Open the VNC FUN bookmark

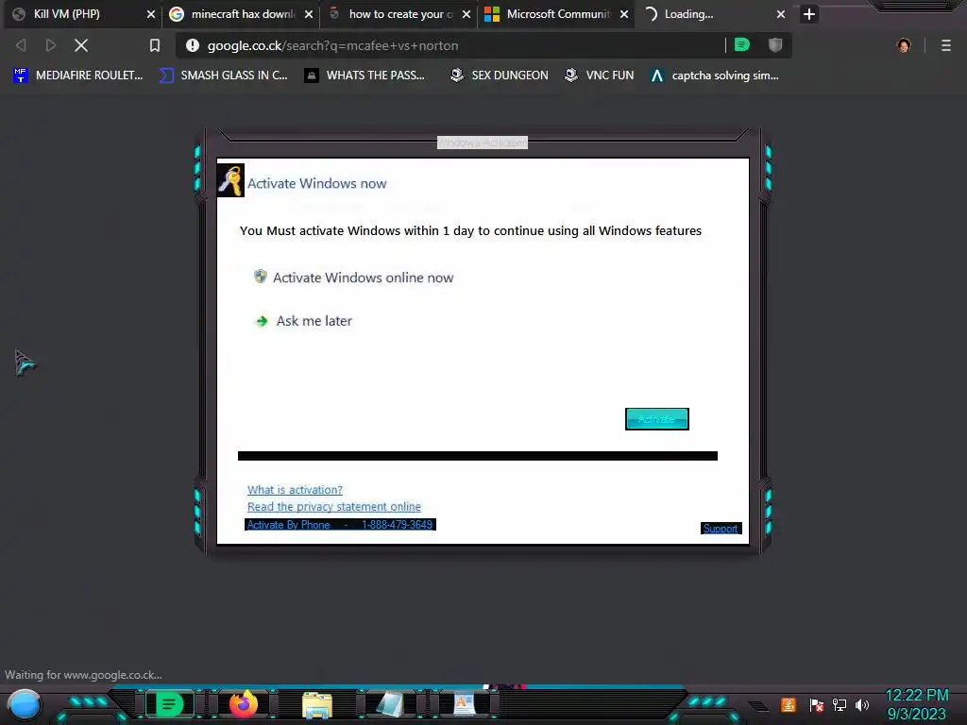(x=600, y=76)
